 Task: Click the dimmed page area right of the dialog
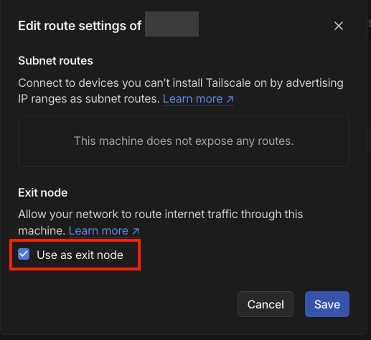tap(370, 167)
